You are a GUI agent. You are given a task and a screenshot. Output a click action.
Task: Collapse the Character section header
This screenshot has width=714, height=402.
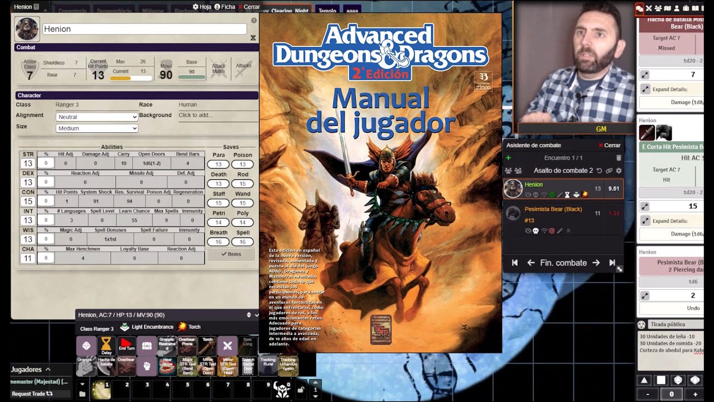point(136,95)
